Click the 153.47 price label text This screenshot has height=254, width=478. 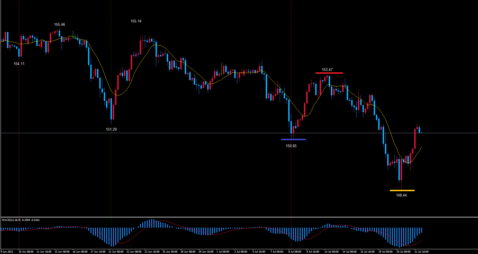pos(327,70)
